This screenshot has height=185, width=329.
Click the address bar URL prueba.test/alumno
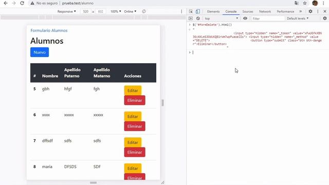coord(78,4)
